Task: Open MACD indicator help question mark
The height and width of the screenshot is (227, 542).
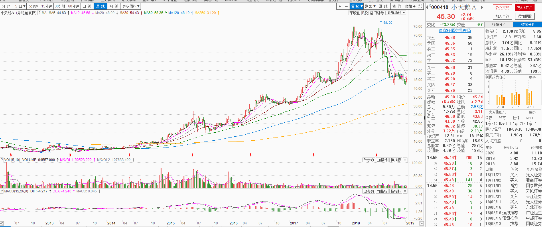Action: click(x=2, y=191)
